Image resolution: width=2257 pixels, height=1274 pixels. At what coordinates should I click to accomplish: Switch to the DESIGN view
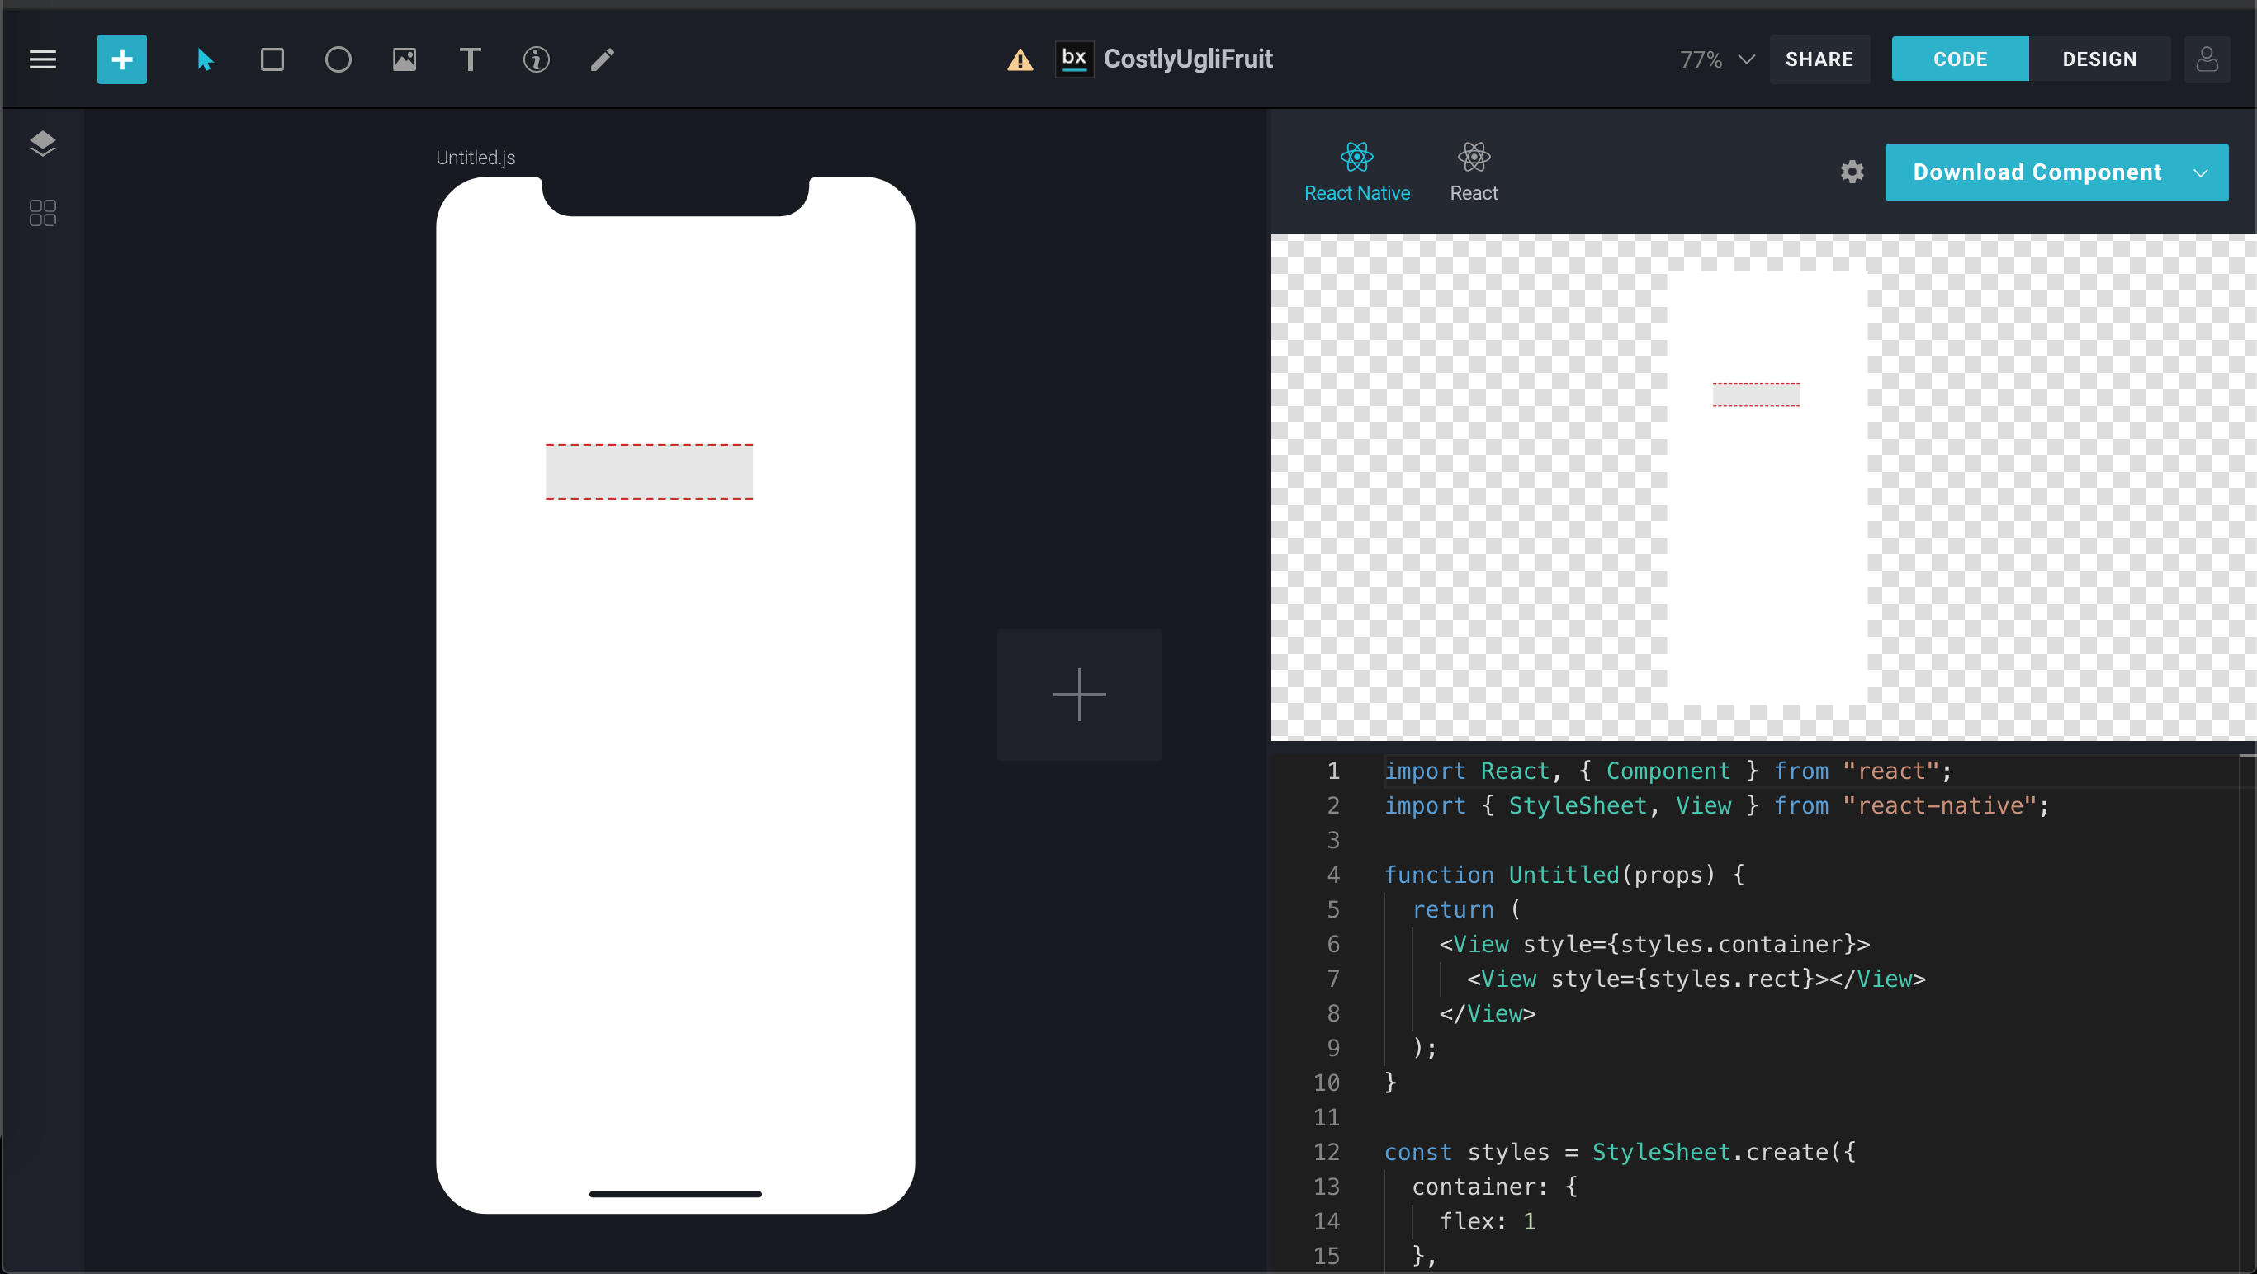click(x=2099, y=59)
